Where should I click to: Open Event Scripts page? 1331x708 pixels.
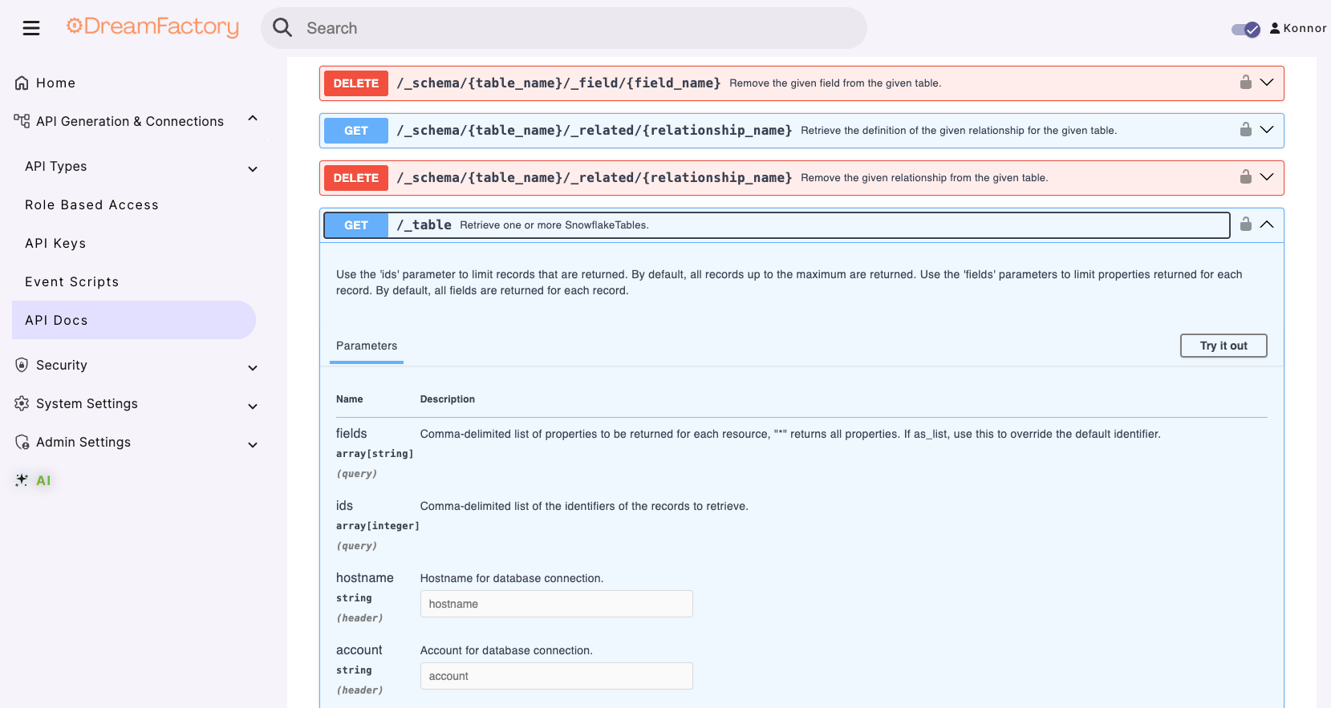tap(71, 281)
